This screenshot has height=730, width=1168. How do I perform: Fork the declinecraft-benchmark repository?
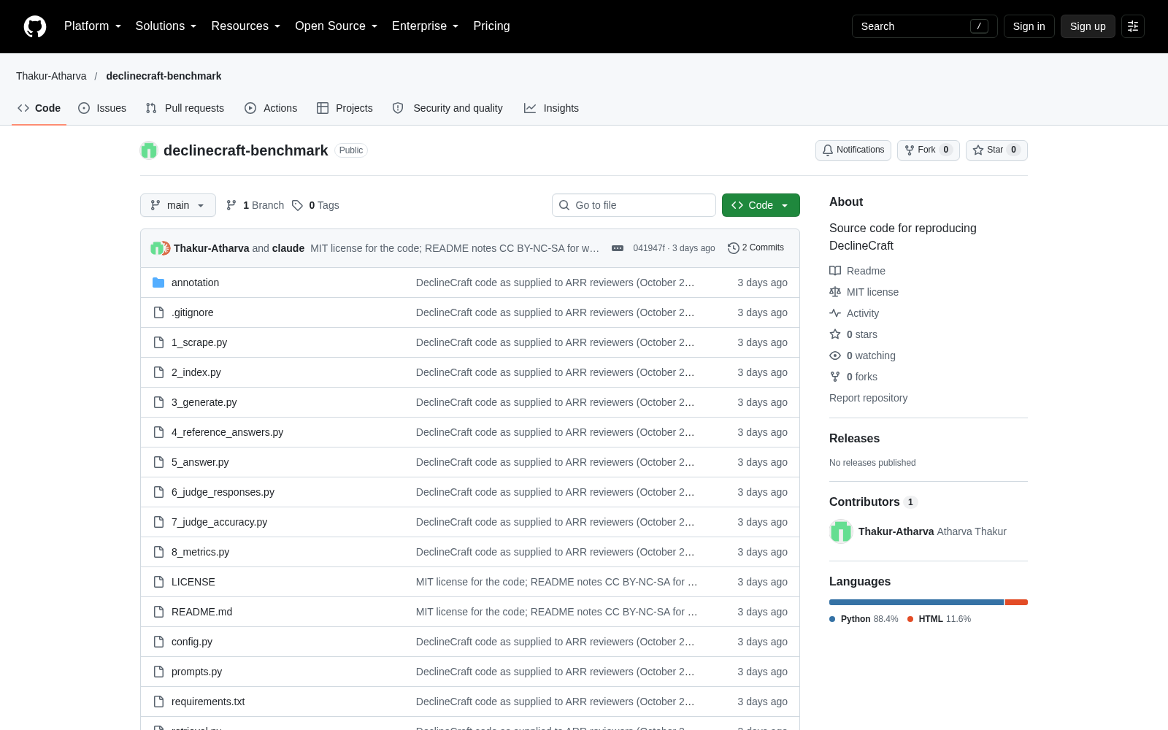pyautogui.click(x=928, y=150)
